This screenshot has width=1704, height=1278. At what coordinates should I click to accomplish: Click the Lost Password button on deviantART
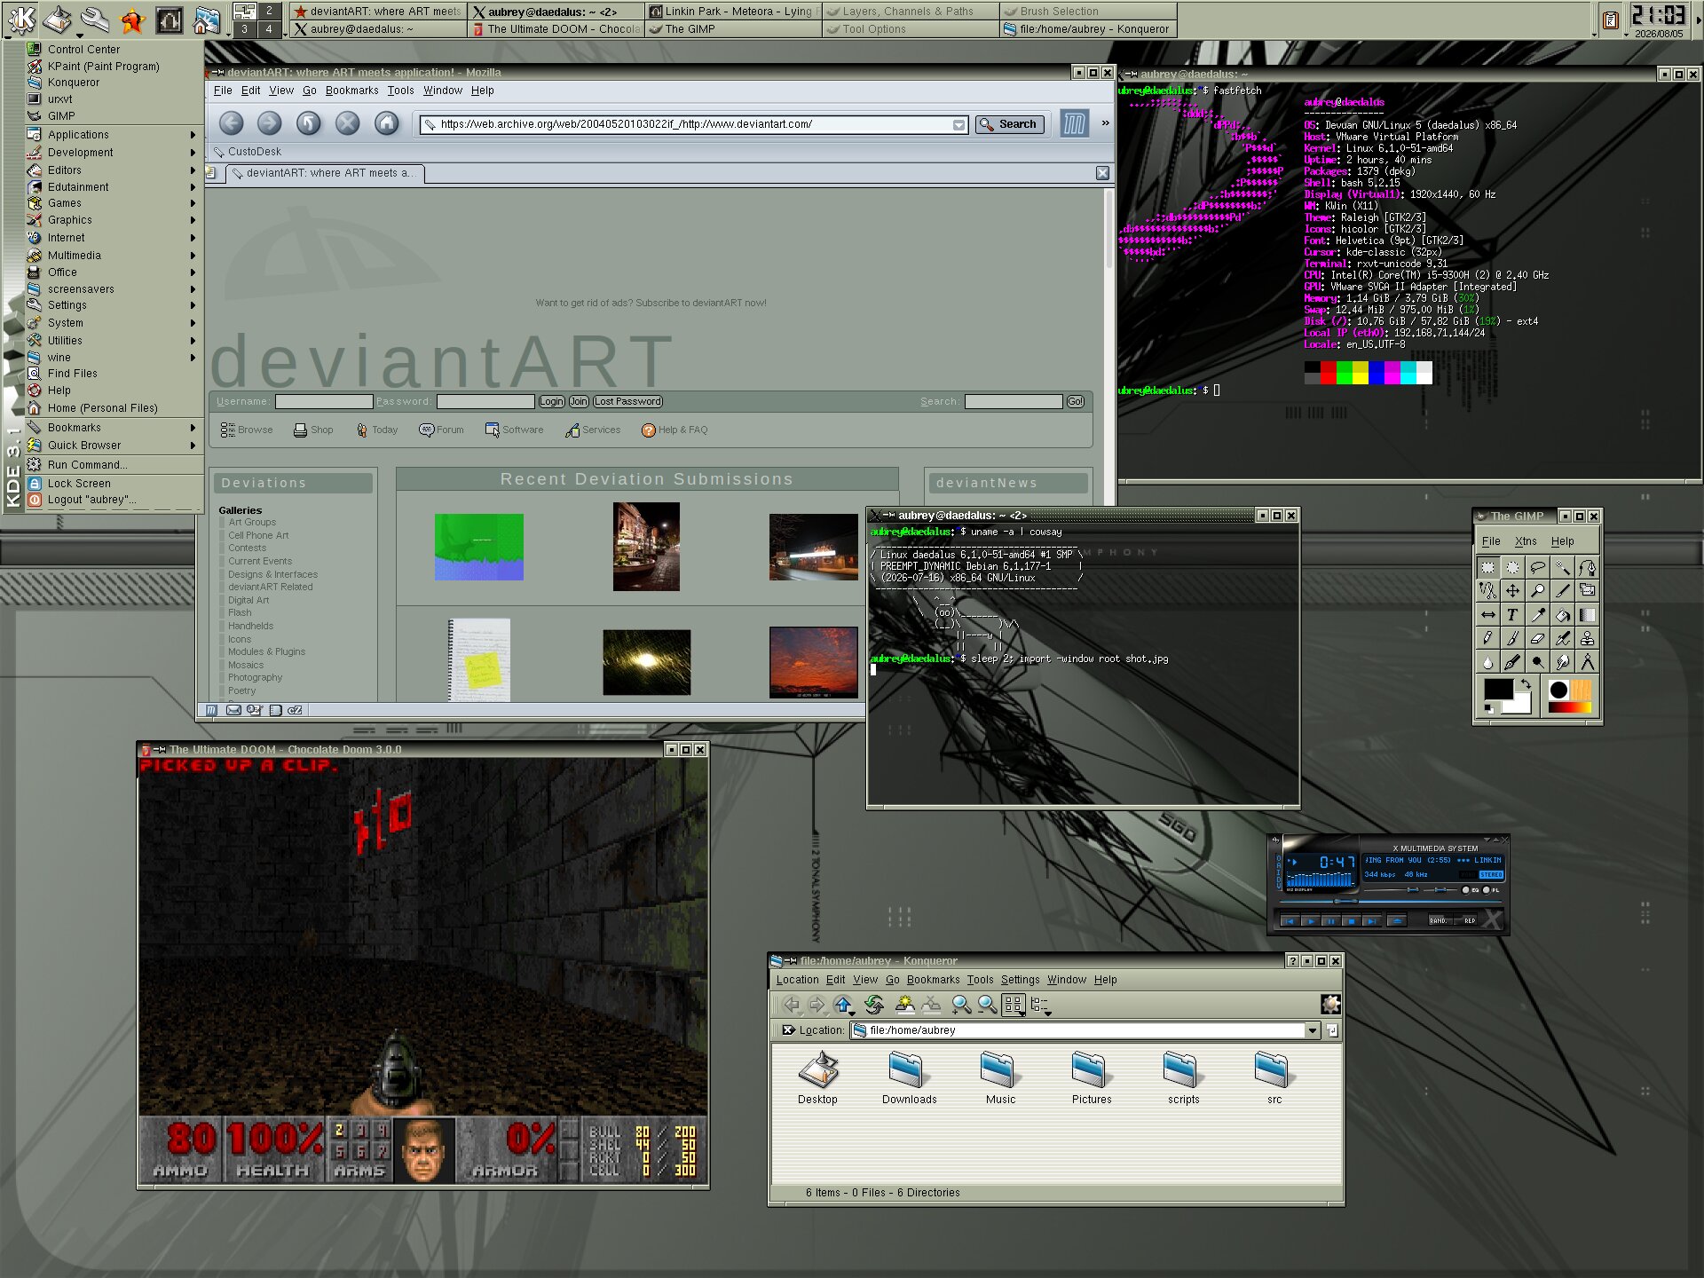(x=627, y=402)
